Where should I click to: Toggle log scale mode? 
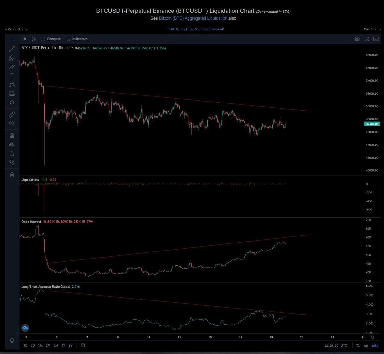tap(365, 345)
